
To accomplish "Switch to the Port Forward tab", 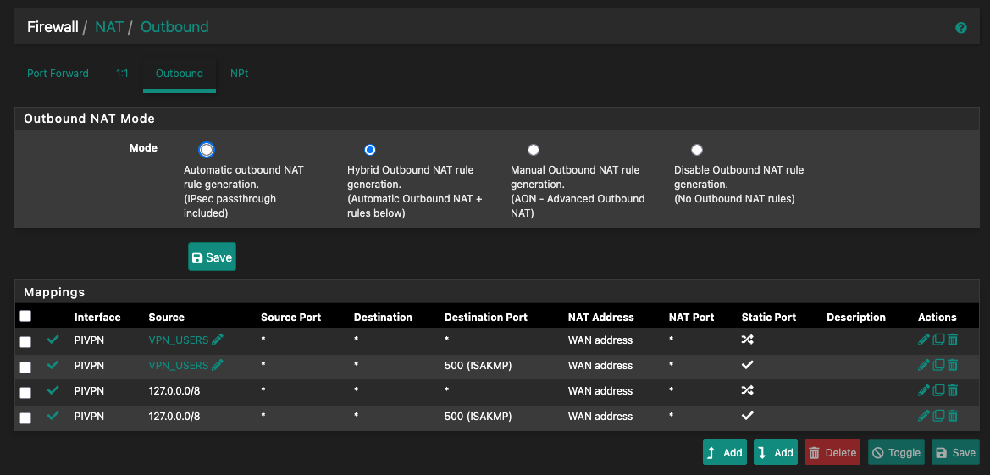I will pyautogui.click(x=58, y=74).
